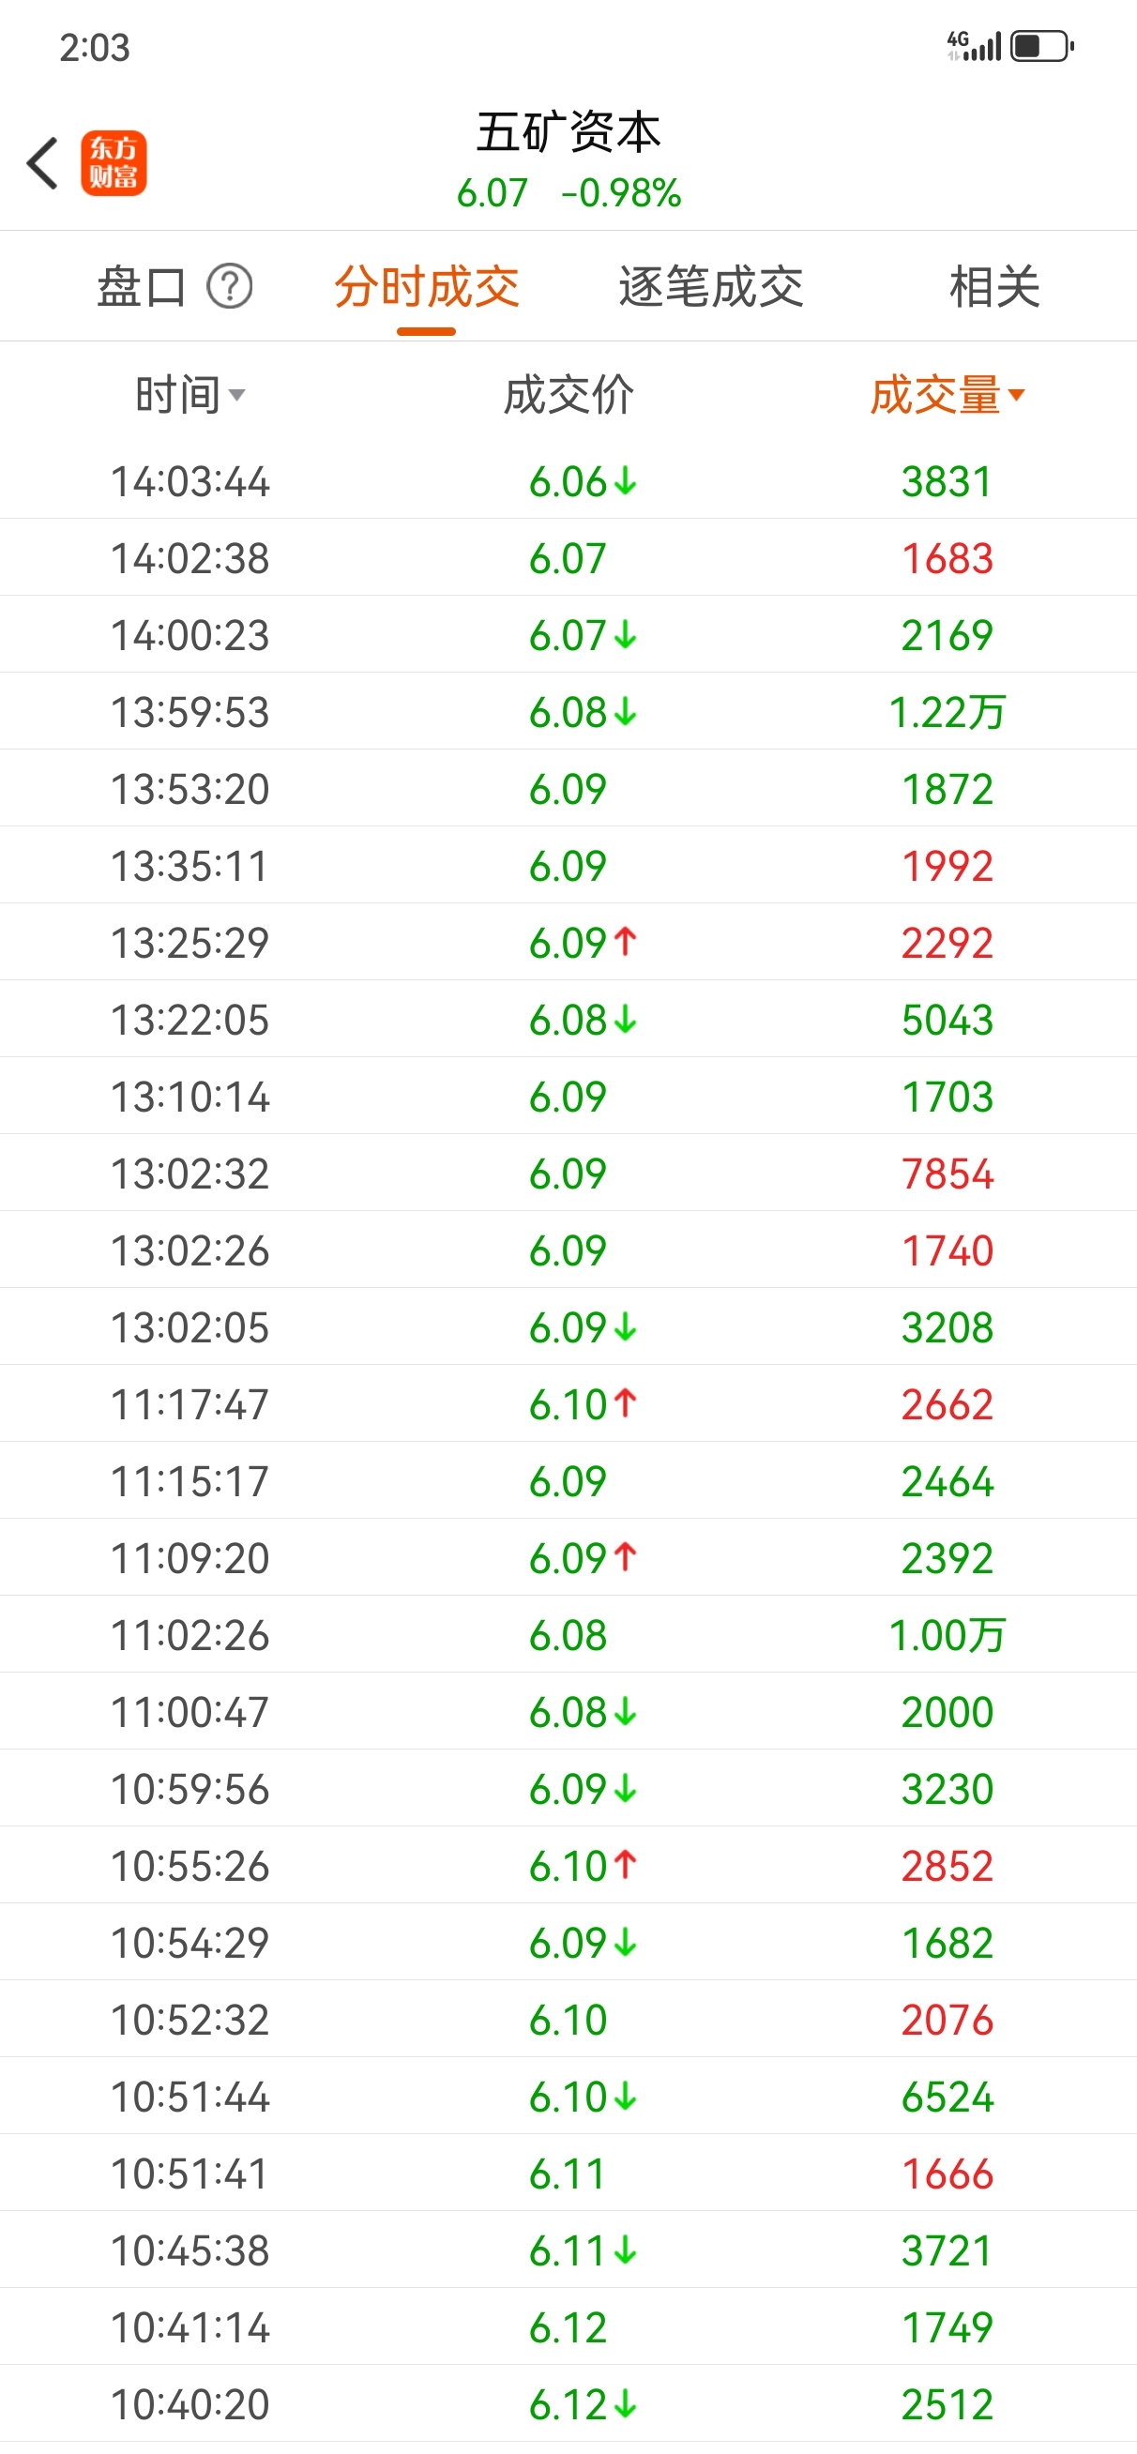This screenshot has width=1137, height=2454.
Task: Select the 13:59:53 row with 1.22万 volume
Action: click(568, 712)
